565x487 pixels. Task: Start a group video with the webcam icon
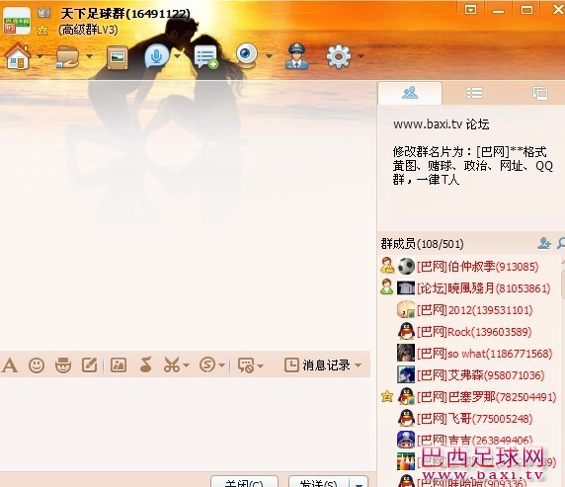(x=247, y=56)
